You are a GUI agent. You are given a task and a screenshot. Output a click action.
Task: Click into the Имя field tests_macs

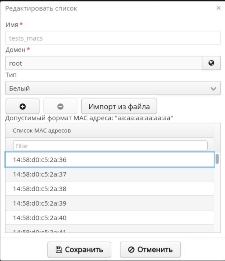click(x=112, y=38)
